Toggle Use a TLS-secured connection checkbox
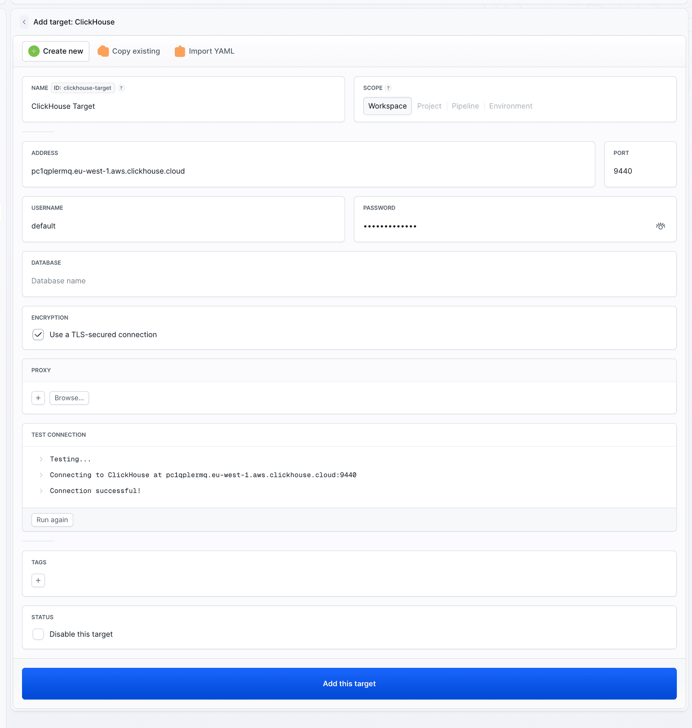This screenshot has height=728, width=692. [38, 334]
